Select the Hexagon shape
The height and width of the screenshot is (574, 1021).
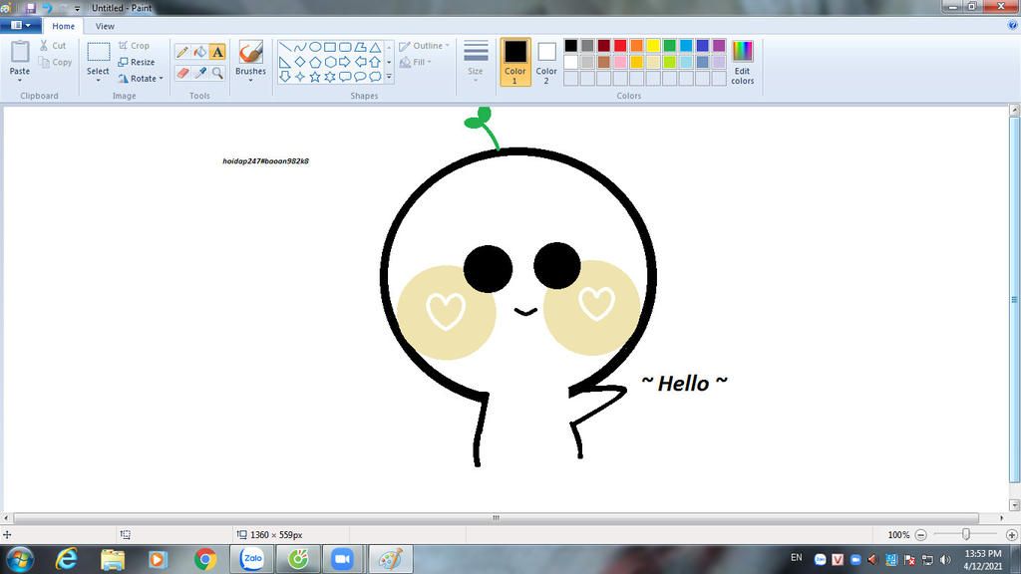330,62
